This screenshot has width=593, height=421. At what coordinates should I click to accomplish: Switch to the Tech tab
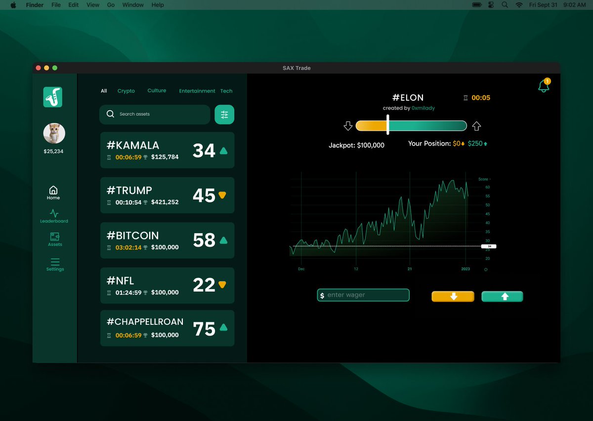226,91
